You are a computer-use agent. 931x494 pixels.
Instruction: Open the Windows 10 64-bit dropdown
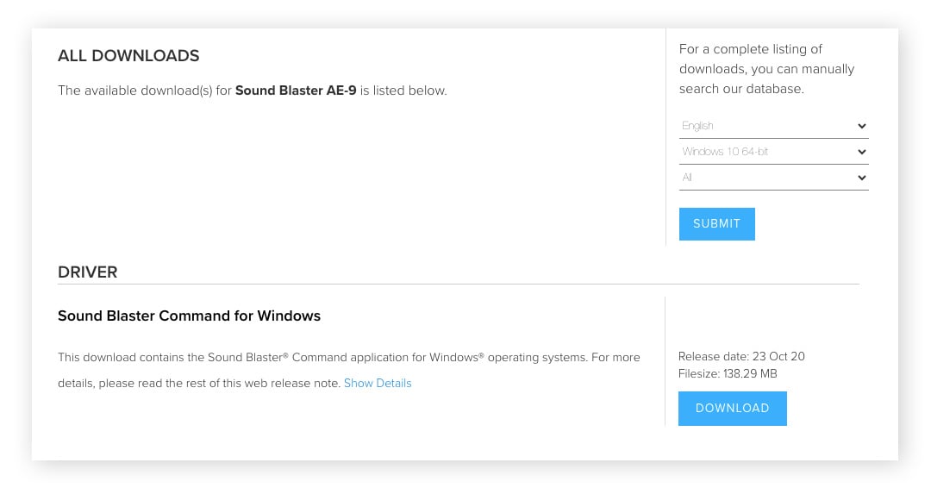[x=773, y=152]
